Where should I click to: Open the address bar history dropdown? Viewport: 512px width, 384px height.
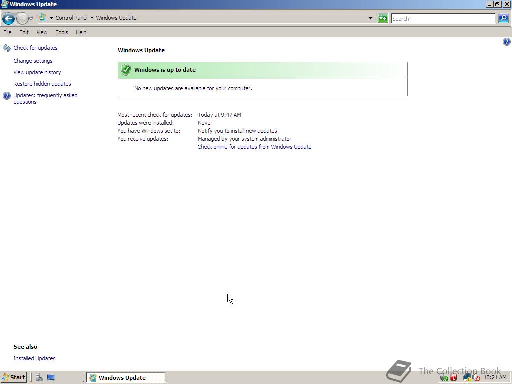click(370, 18)
